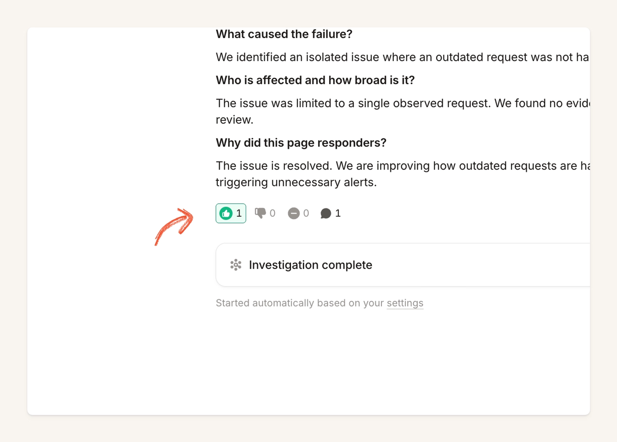Image resolution: width=617 pixels, height=442 pixels.
Task: Click the thumbs-up count of 1
Action: point(239,213)
